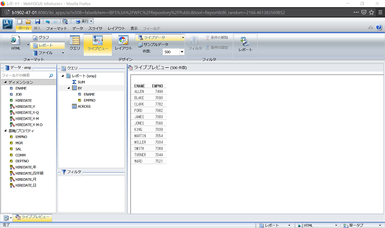Select the SAL field in data panel
The width and height of the screenshot is (385, 228).
point(19,149)
